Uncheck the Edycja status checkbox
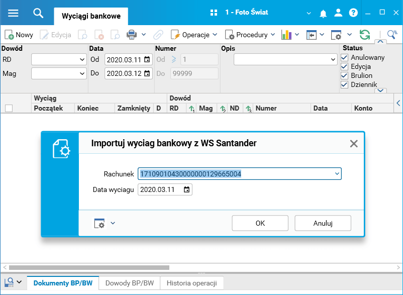 pos(344,66)
